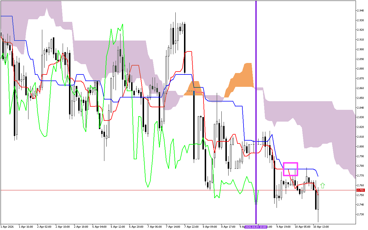The image size is (368, 230).
Task: Click the 2.940 price axis label
Action: click(361, 11)
